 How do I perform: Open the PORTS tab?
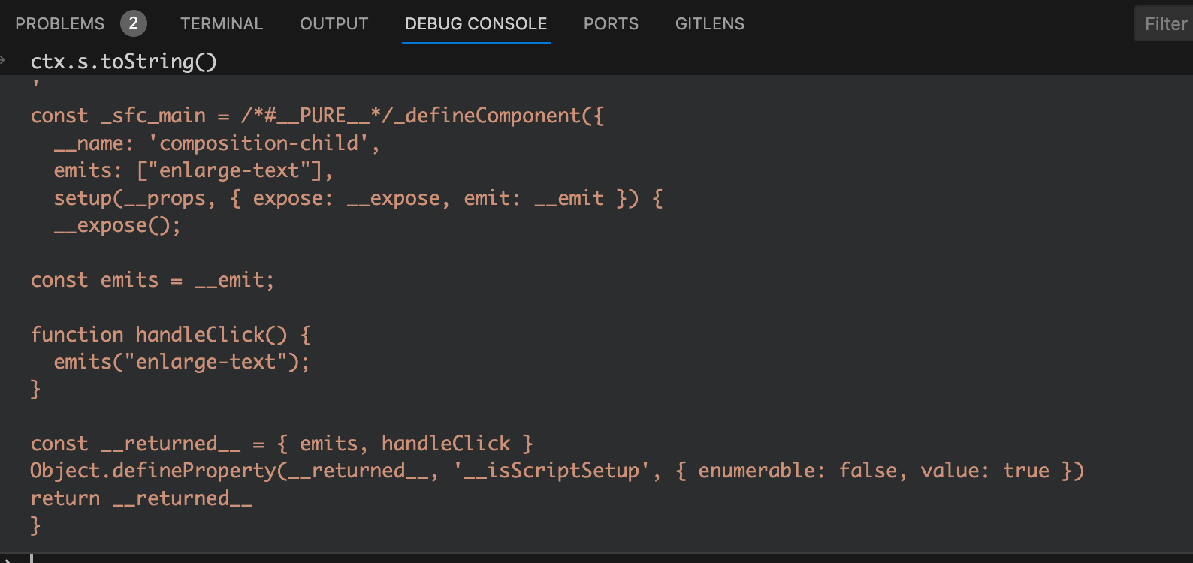point(611,23)
